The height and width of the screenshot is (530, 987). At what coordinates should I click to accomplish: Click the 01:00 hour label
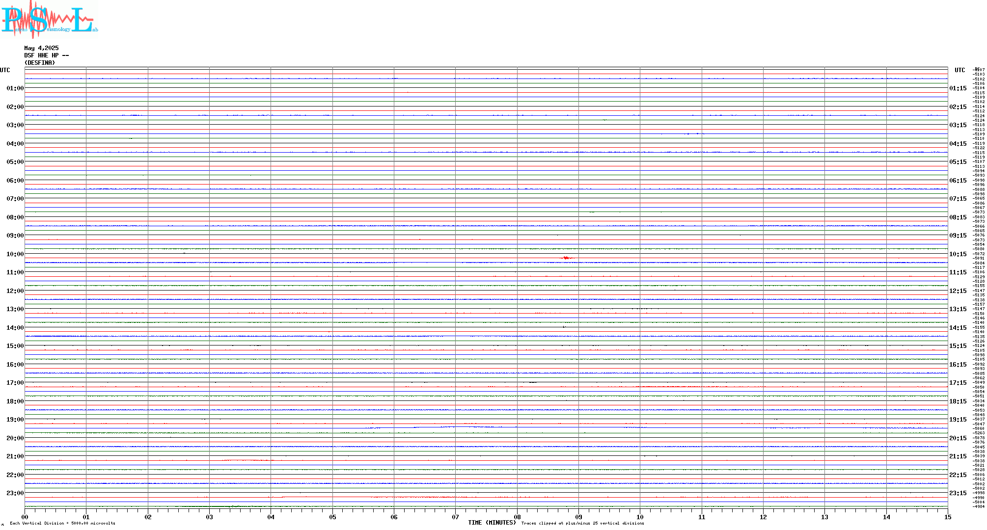click(15, 88)
